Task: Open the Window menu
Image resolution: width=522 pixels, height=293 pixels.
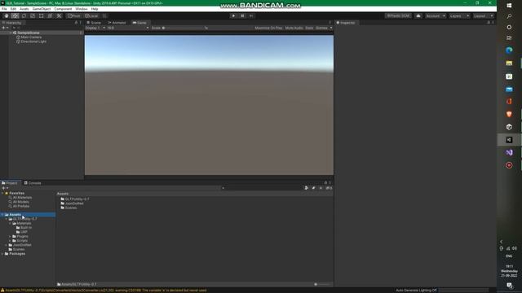Action: click(82, 9)
